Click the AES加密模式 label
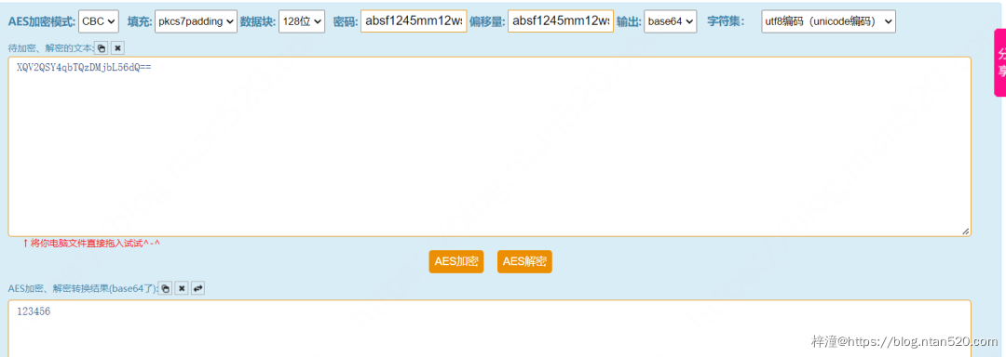Screen dimensions: 1006x357 click(42, 21)
